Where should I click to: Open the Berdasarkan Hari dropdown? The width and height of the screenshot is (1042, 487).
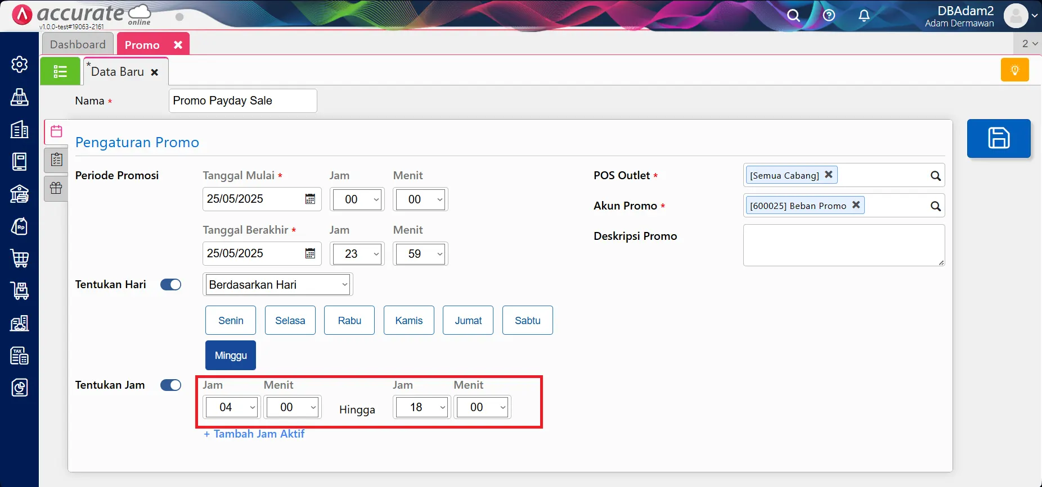(x=278, y=285)
